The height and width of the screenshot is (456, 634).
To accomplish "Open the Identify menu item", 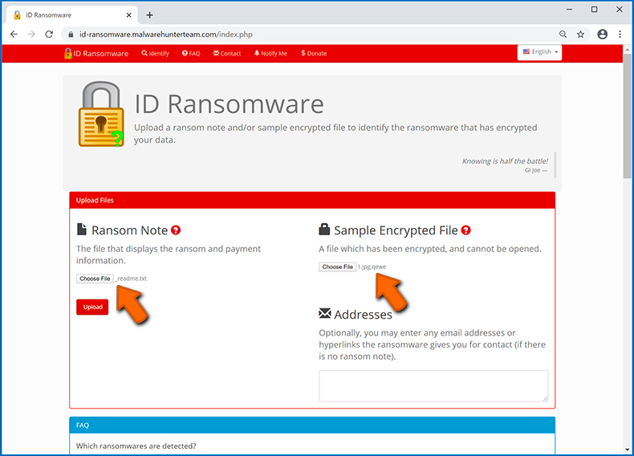I will [x=155, y=54].
